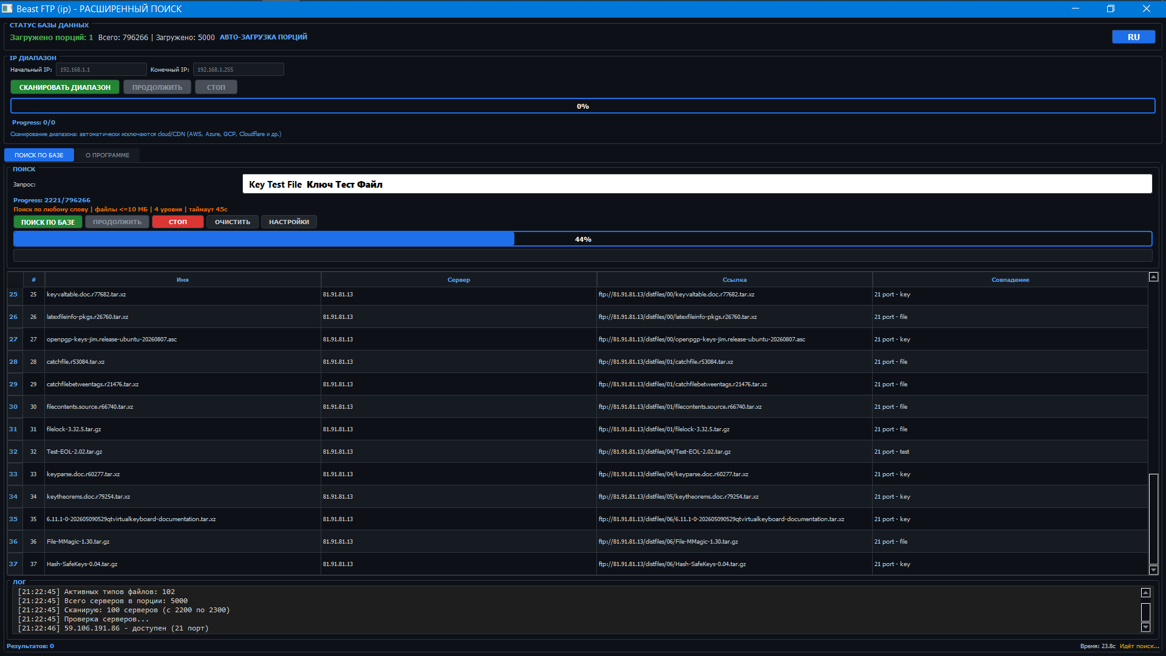The height and width of the screenshot is (656, 1166).
Task: Click the log panel scroll up arrow
Action: click(x=1145, y=593)
